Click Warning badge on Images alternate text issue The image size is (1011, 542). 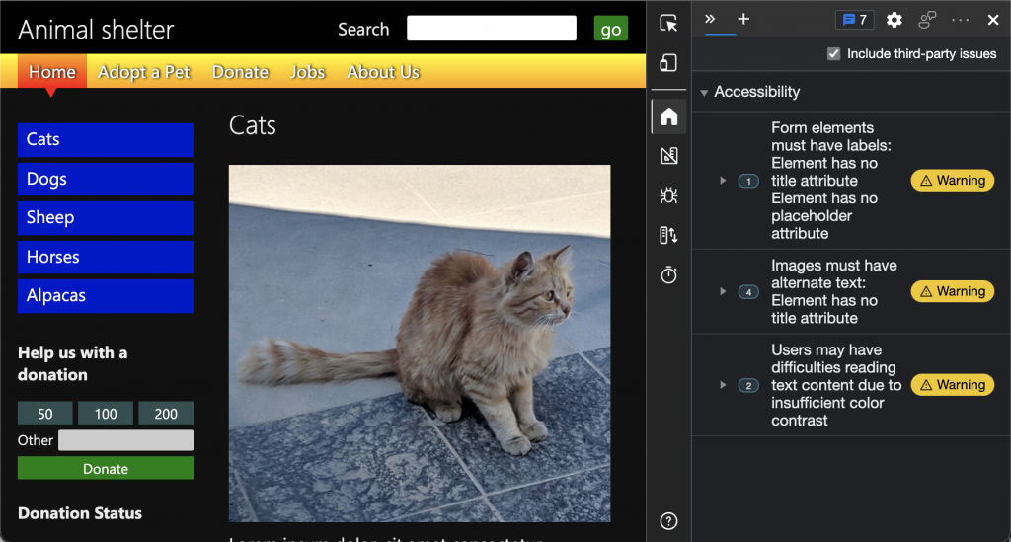tap(953, 291)
